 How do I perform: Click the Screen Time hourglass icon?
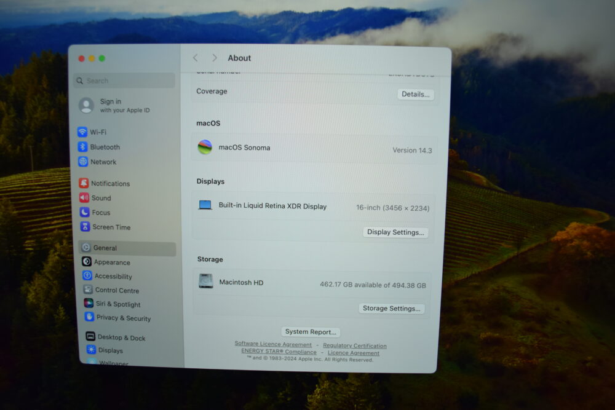pos(85,227)
